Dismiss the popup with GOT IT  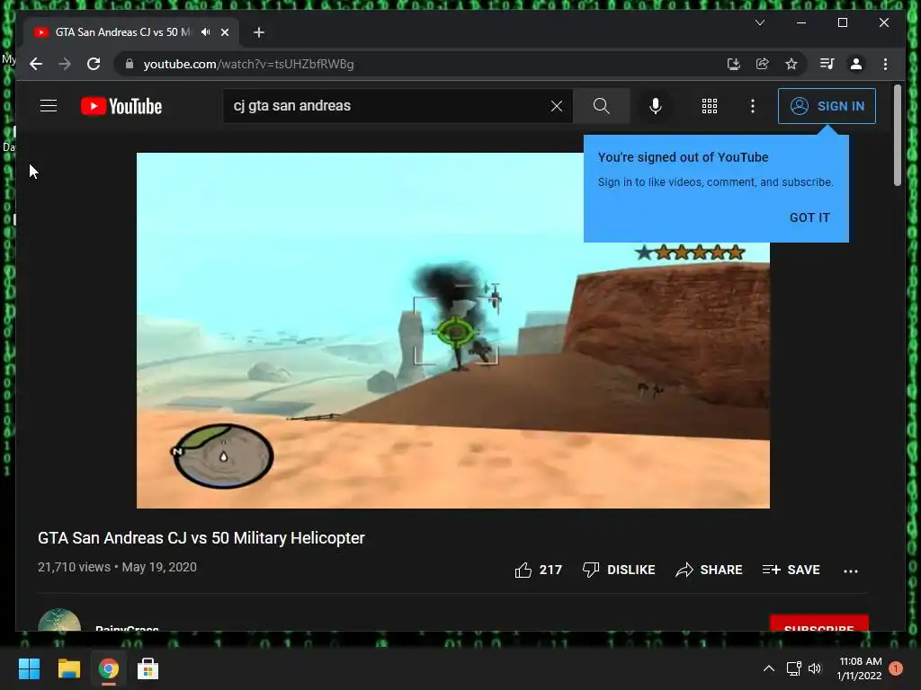[809, 217]
